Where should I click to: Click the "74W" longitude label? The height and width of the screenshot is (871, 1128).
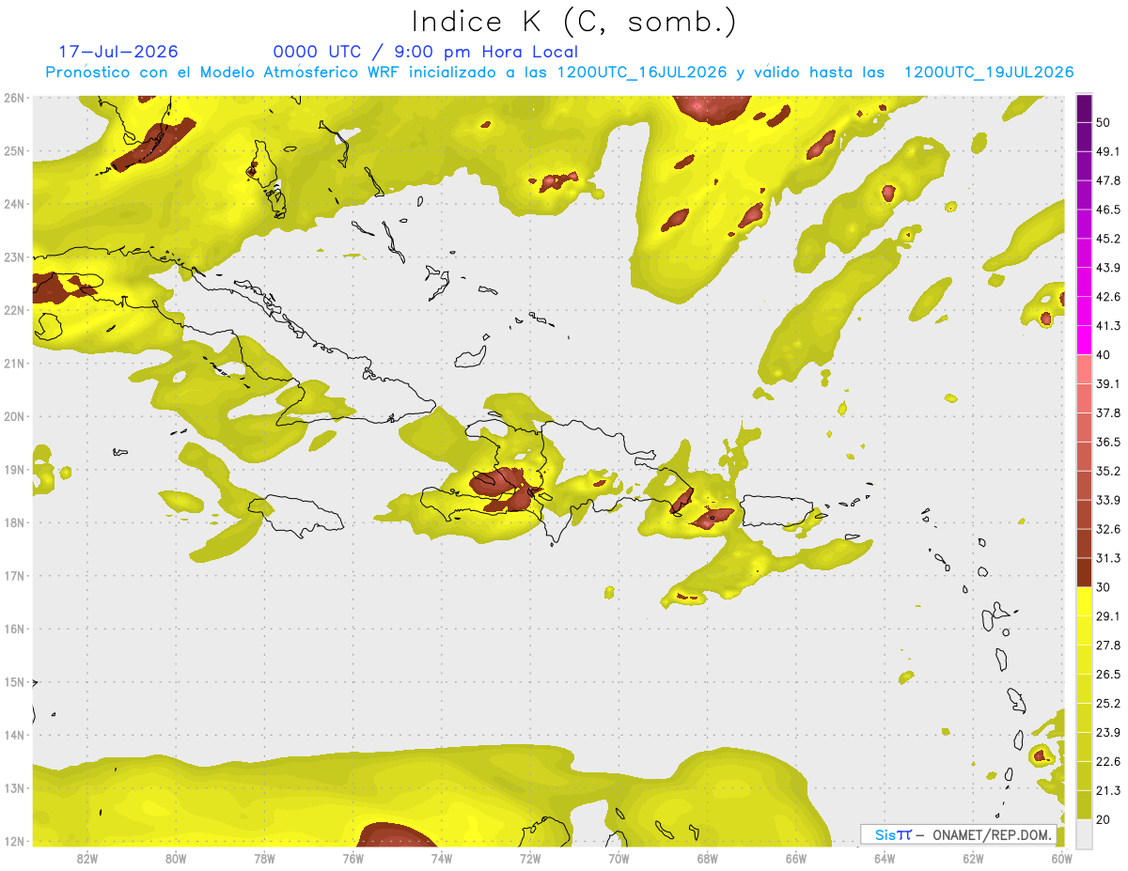coord(442,858)
